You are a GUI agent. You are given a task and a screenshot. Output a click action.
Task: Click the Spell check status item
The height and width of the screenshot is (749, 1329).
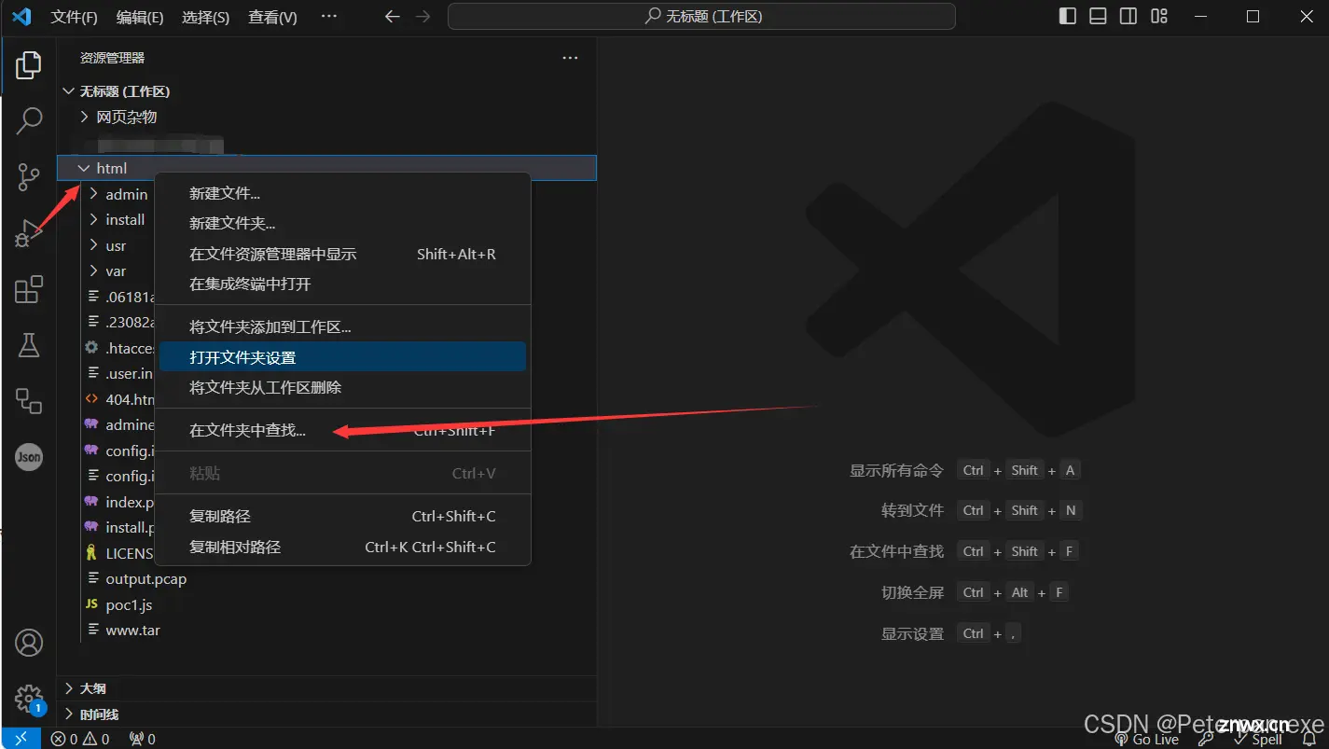pyautogui.click(x=1258, y=739)
